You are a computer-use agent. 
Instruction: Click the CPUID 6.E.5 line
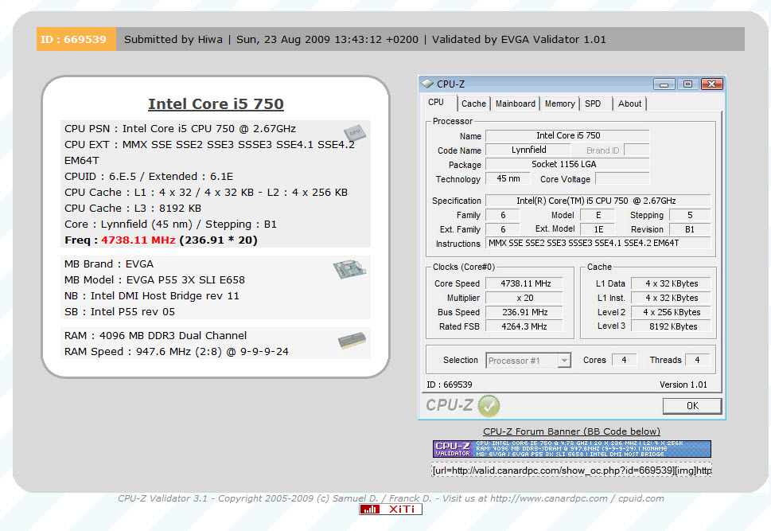click(x=149, y=177)
